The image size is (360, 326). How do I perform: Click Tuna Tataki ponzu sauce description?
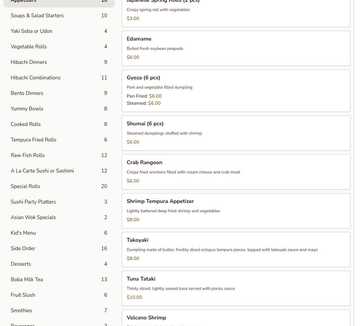[181, 288]
